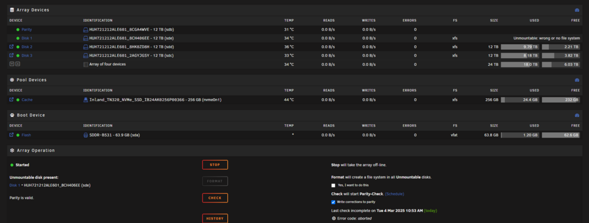Select 'Array of four devices' text
The image size is (589, 223).
pos(107,65)
